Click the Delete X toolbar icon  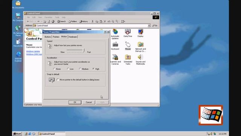point(105,22)
